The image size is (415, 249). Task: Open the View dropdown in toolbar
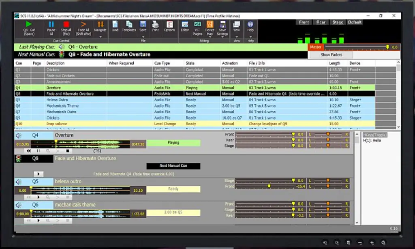[x=237, y=36]
